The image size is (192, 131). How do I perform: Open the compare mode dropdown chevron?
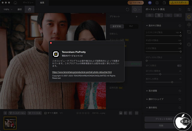point(139,9)
